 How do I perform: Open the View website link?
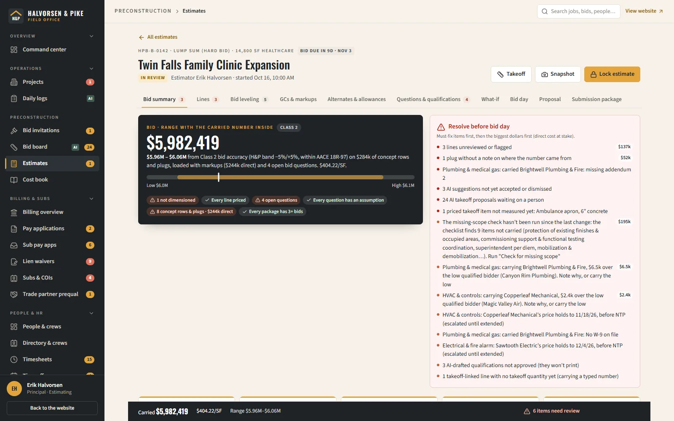coord(644,11)
